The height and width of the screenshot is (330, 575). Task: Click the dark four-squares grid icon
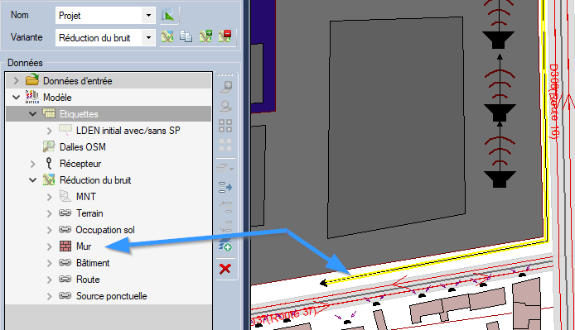point(225,126)
